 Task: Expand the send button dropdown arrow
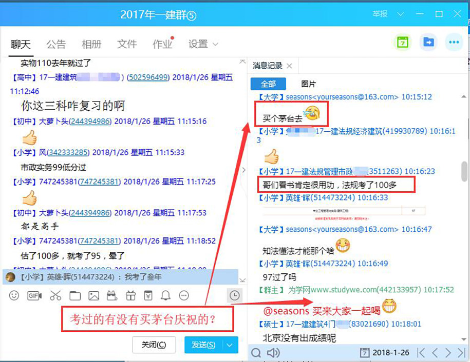(x=230, y=345)
